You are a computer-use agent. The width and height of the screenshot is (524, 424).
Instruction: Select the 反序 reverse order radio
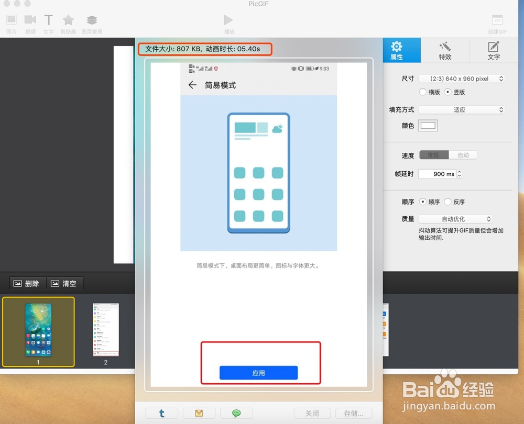point(448,202)
